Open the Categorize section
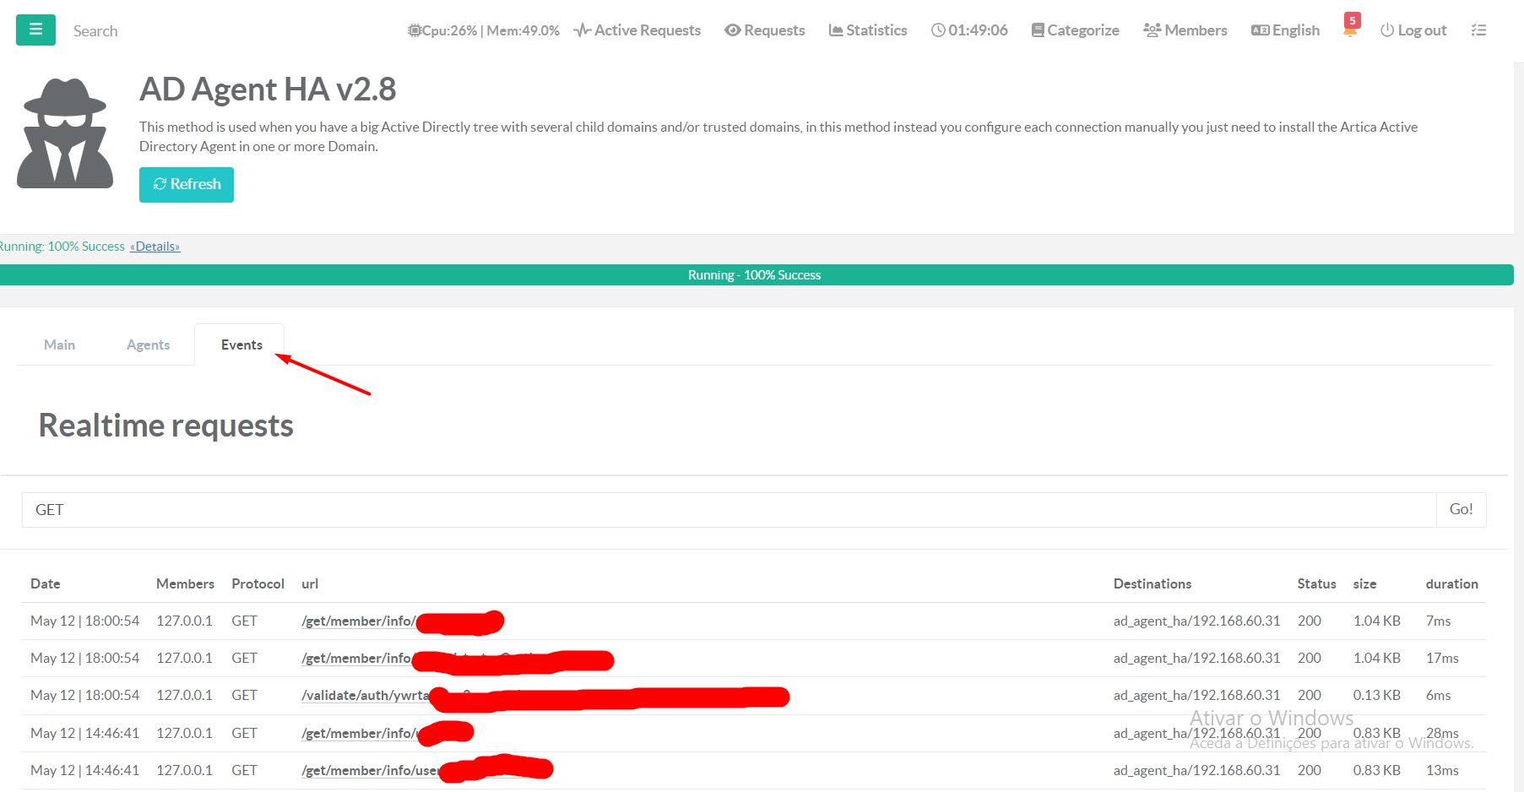The width and height of the screenshot is (1524, 792). [x=1075, y=30]
